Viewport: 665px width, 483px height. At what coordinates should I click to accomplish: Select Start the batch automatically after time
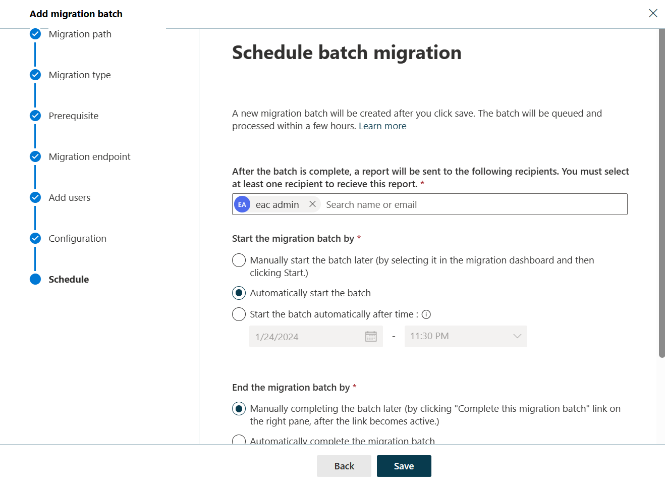pyautogui.click(x=239, y=314)
